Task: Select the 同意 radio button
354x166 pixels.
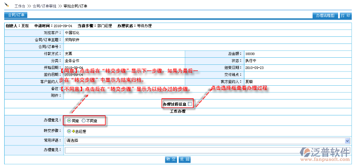Action: [69, 121]
